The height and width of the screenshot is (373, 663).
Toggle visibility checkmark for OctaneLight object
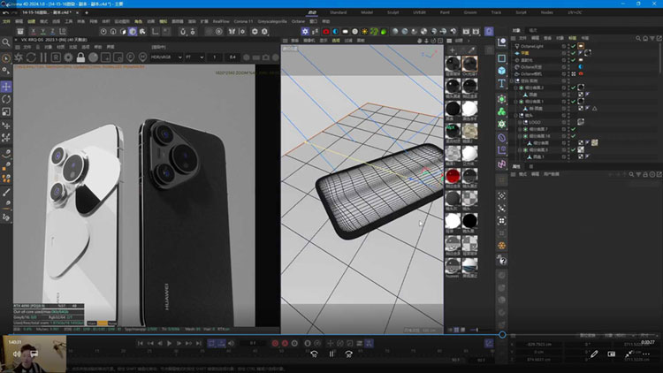point(573,47)
